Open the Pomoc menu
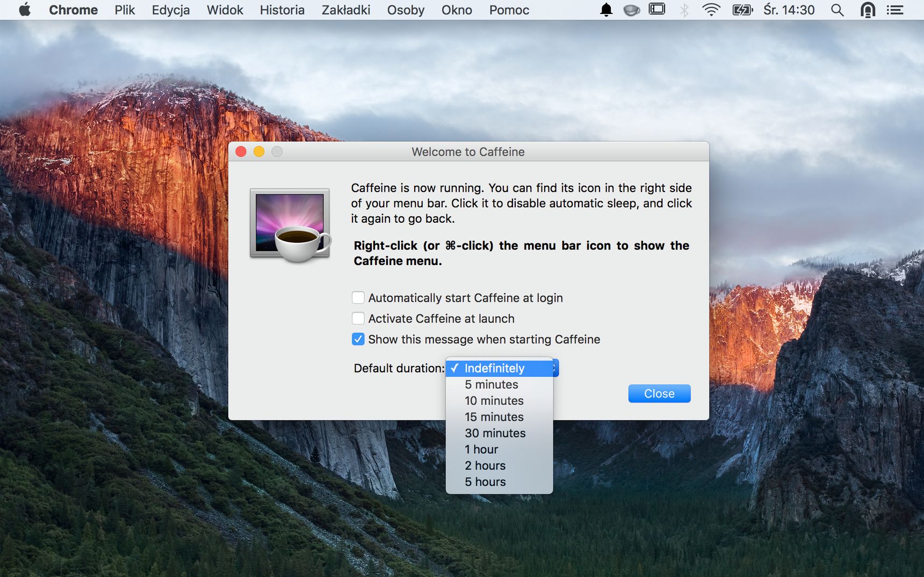The height and width of the screenshot is (577, 924). tap(509, 10)
